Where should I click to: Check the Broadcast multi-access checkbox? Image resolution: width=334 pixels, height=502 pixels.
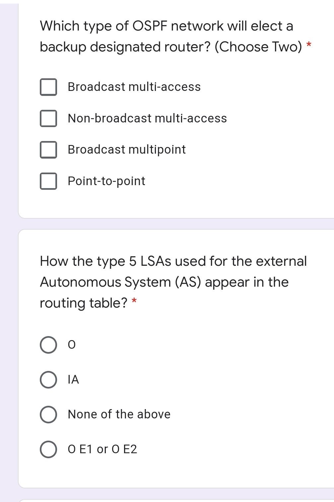click(x=49, y=87)
